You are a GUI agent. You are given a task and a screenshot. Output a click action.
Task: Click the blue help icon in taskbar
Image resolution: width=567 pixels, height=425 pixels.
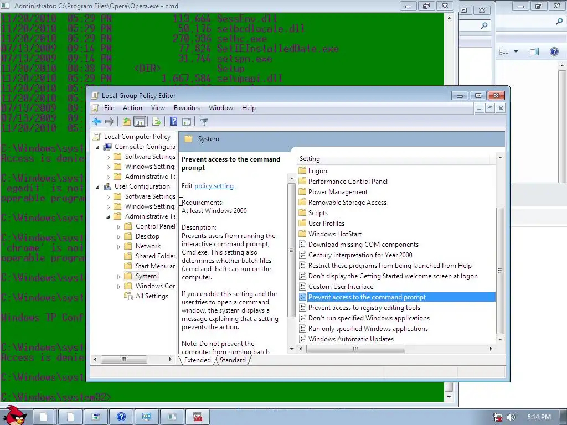point(121,417)
